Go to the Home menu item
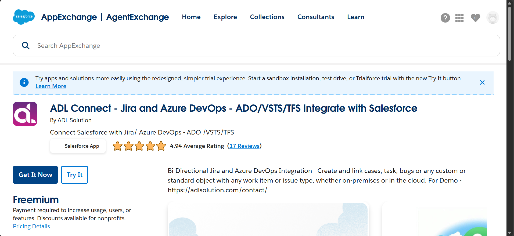The image size is (514, 236). 191,17
